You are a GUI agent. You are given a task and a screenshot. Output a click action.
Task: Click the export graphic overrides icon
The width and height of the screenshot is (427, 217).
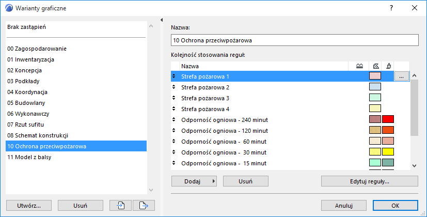(144, 205)
